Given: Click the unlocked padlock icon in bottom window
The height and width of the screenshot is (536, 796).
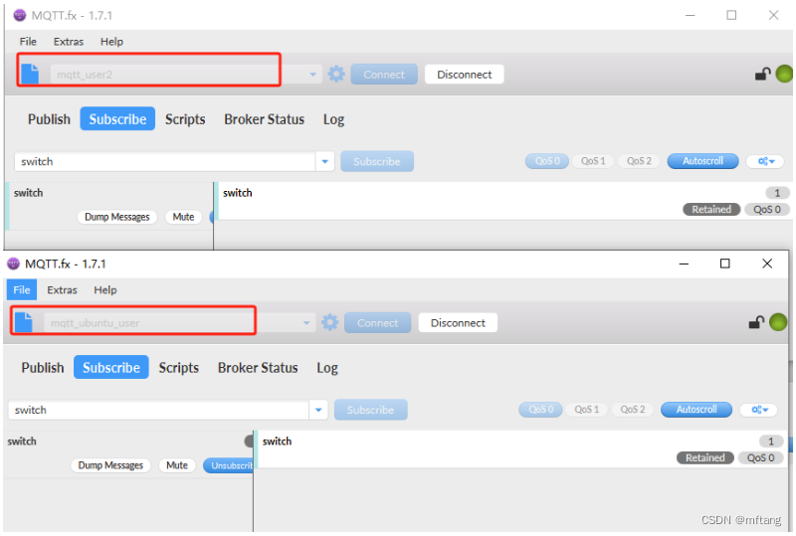Looking at the screenshot, I should coord(756,322).
